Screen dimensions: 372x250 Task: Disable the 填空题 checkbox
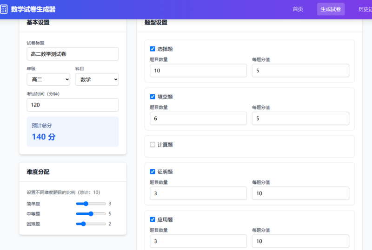[153, 96]
